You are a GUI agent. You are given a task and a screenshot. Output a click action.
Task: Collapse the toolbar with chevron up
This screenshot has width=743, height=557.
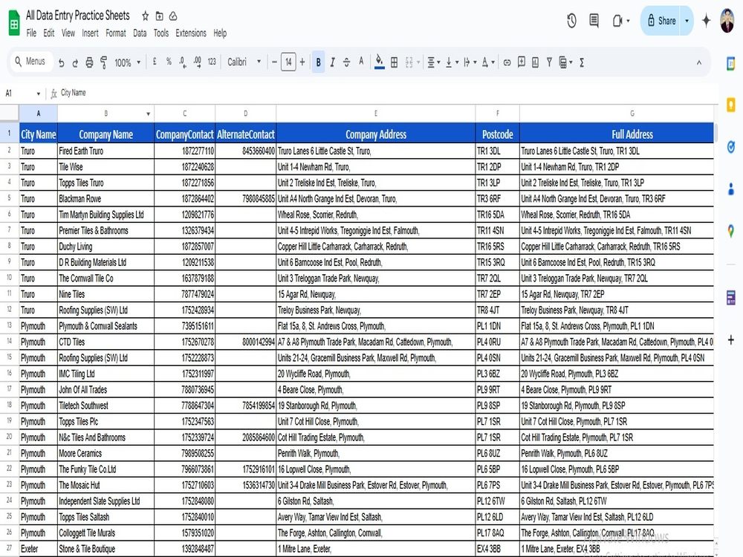click(699, 62)
